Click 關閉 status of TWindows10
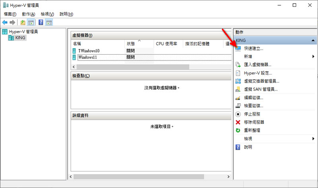The width and height of the screenshot is (318, 188). click(131, 51)
